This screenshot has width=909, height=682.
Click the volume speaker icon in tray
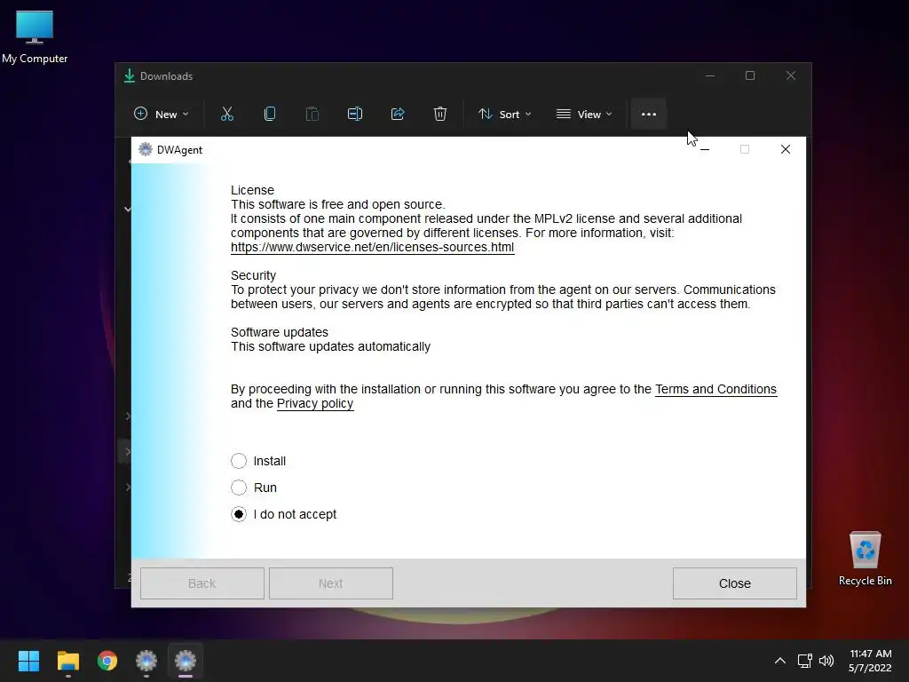[x=826, y=661]
